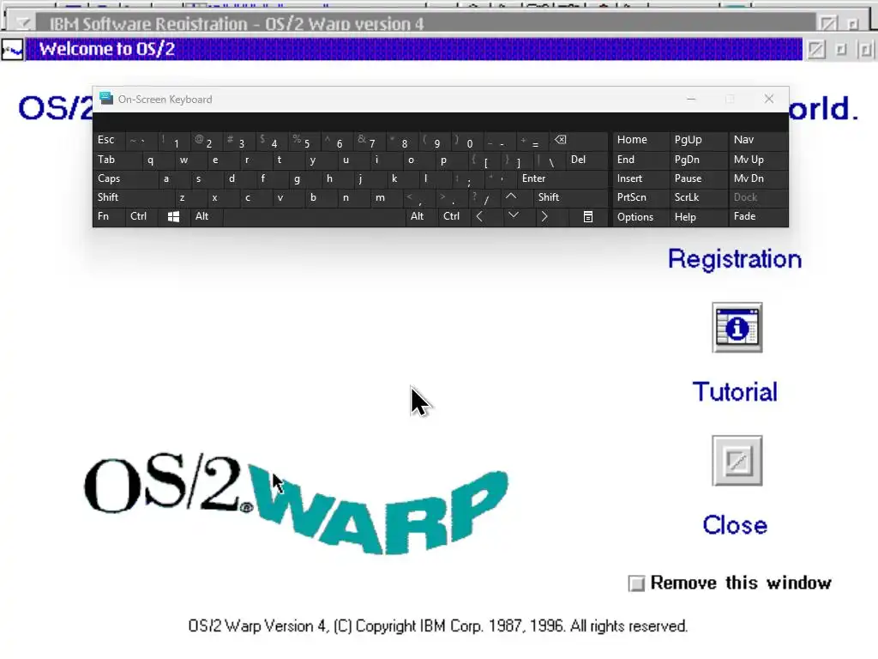Viewport: 878px width, 659px height.
Task: Click the End key
Action: tap(640, 160)
